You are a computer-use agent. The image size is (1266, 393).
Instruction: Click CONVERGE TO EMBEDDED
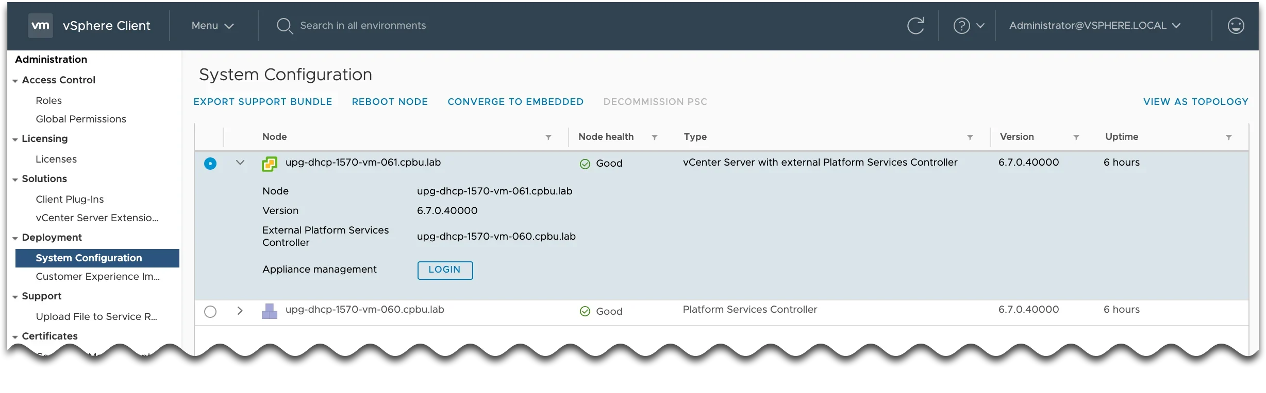point(515,102)
